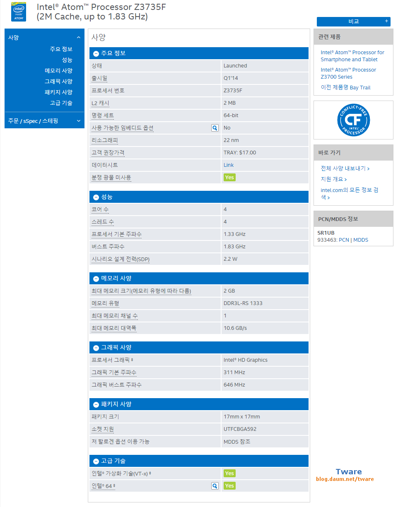Click the Intel Atom Processor Z3735F page title
The image size is (398, 507).
coord(101,12)
